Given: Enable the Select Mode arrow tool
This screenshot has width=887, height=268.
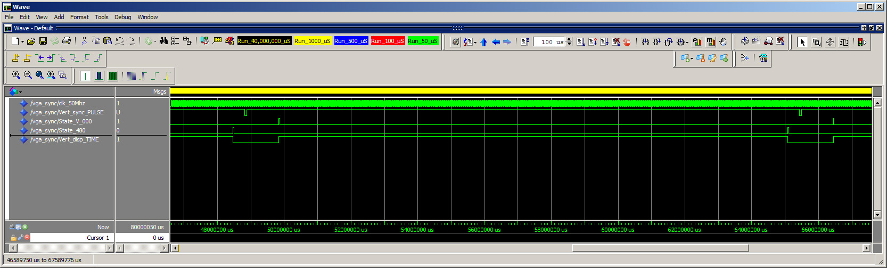Looking at the screenshot, I should point(802,42).
